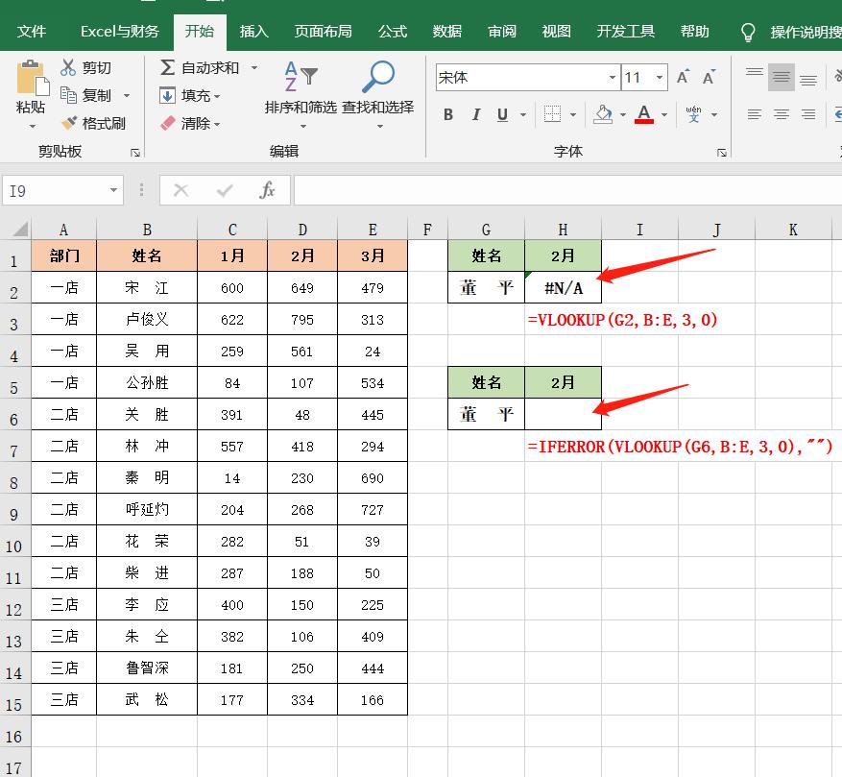Click the Insert Function fx icon
Viewport: 842px width, 777px height.
[x=268, y=191]
